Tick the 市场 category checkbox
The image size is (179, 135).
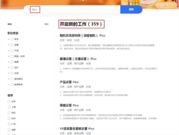pos(12,73)
